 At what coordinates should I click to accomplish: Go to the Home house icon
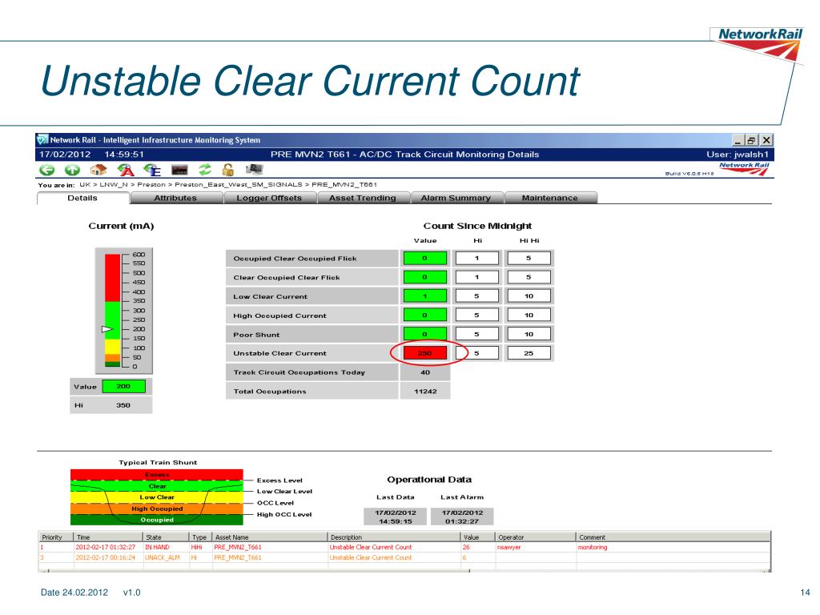pyautogui.click(x=98, y=170)
